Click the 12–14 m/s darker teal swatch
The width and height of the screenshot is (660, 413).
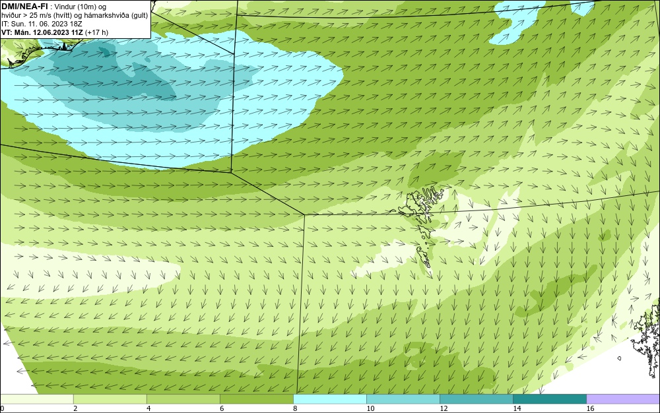[477, 398]
